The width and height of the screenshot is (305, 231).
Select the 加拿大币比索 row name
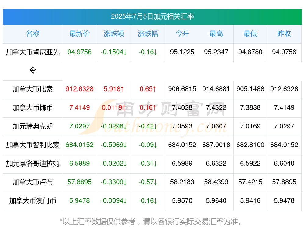[33, 89]
